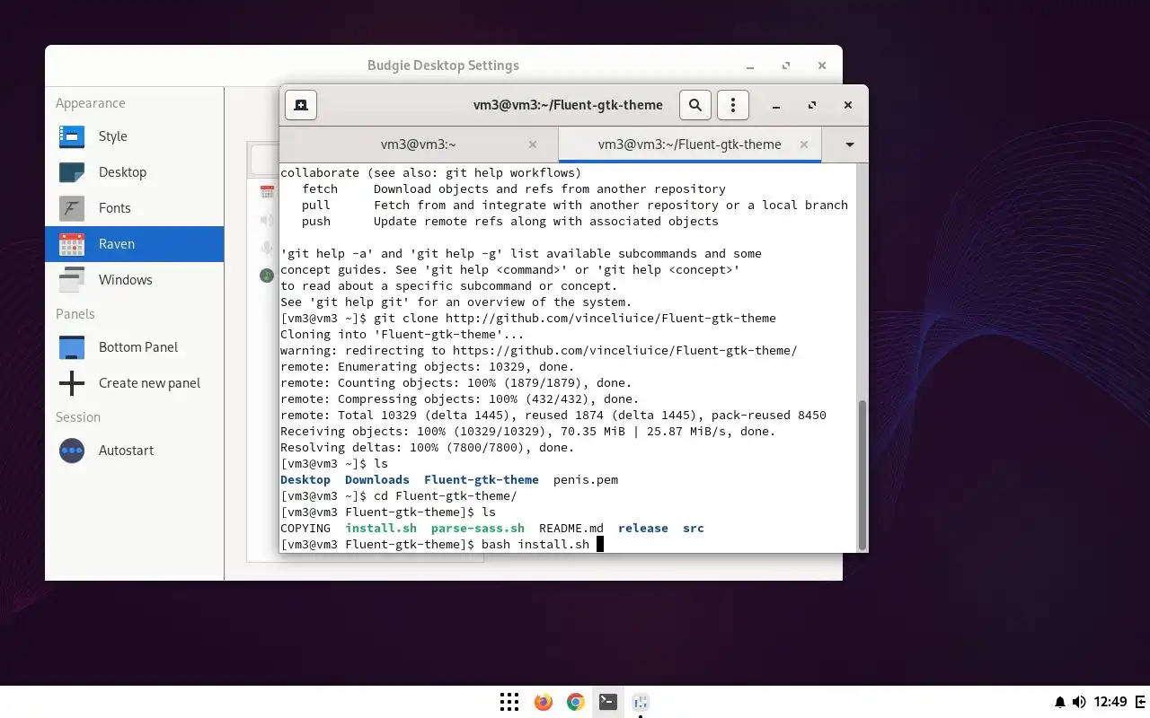This screenshot has height=718, width=1150.
Task: Click the 'src' folder in terminal listing
Action: pos(694,528)
